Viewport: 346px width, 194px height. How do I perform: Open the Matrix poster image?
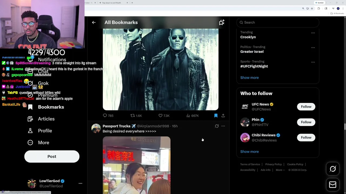[x=161, y=69]
